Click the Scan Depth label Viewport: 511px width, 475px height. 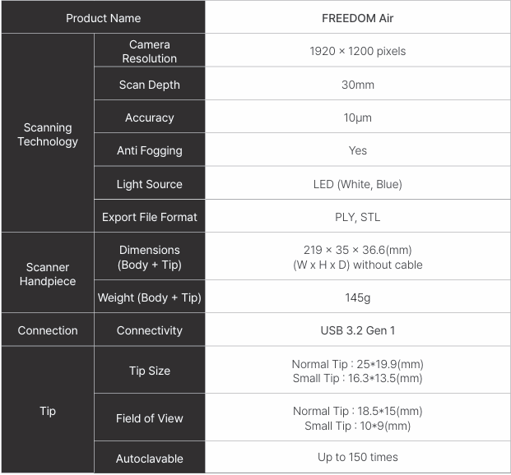tap(149, 85)
